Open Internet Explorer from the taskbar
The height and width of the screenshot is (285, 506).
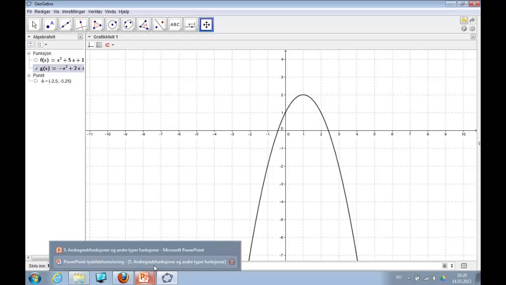(57, 278)
